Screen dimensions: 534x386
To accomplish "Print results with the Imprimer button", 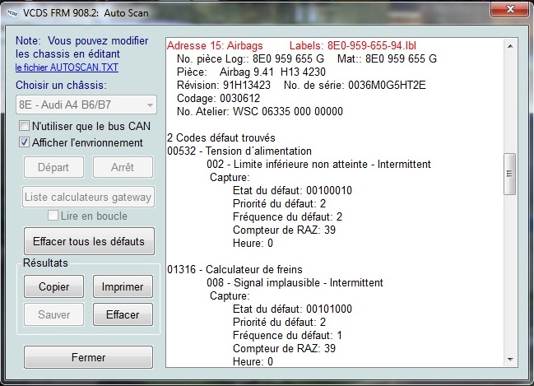I will (123, 286).
